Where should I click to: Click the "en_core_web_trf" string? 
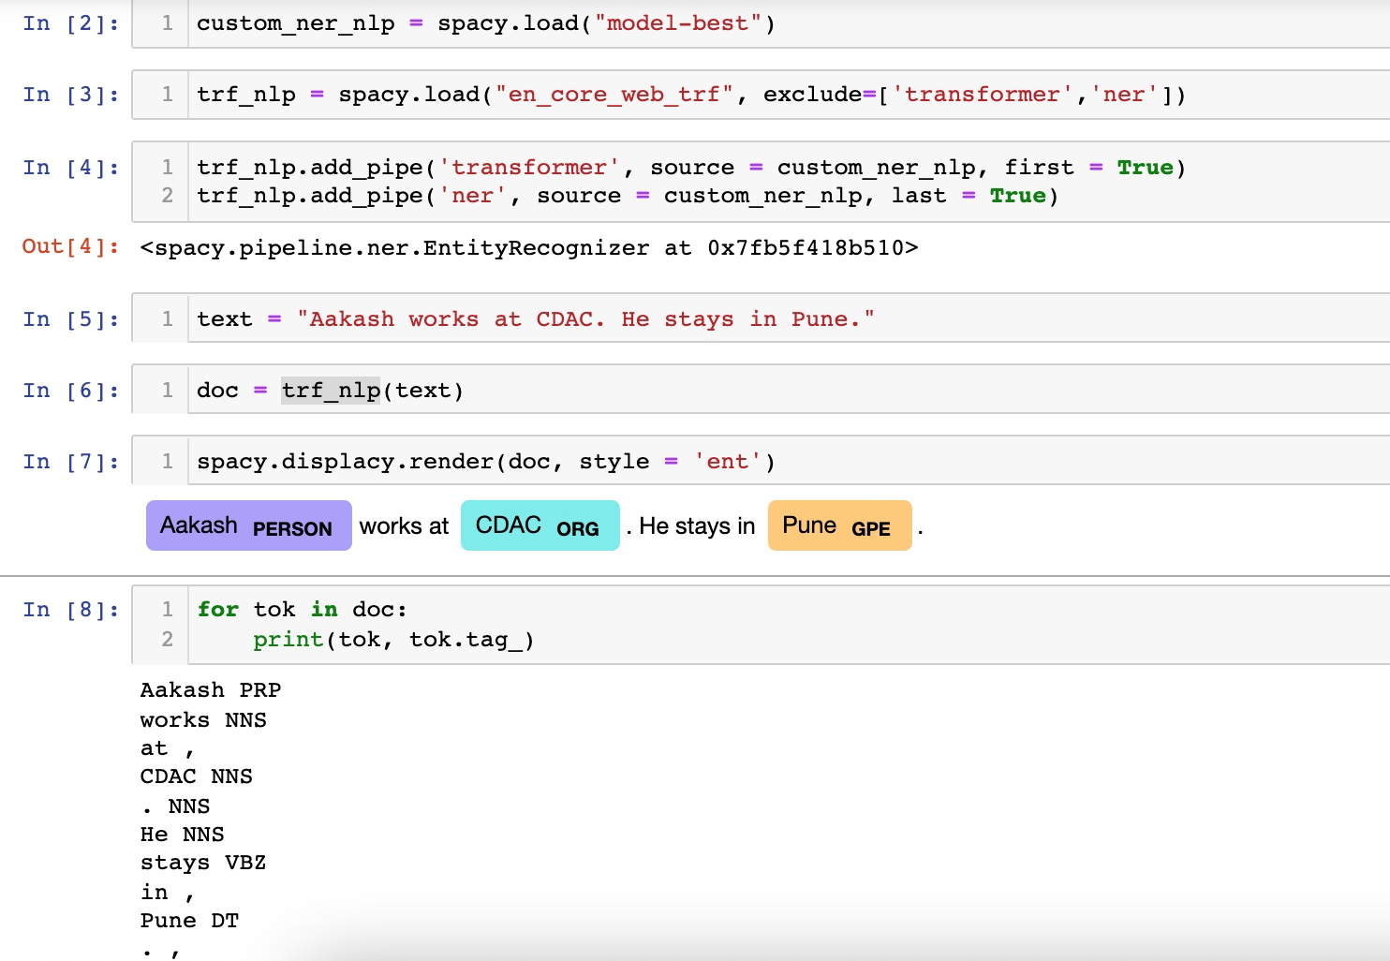[x=614, y=95]
